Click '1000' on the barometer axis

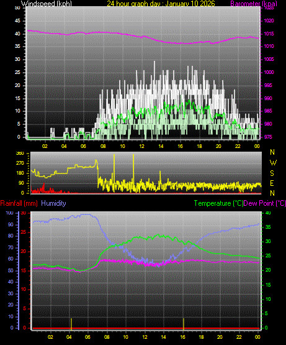pos(269,72)
